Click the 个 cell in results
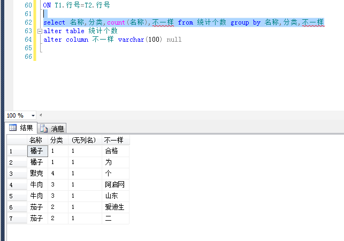 click(116, 174)
